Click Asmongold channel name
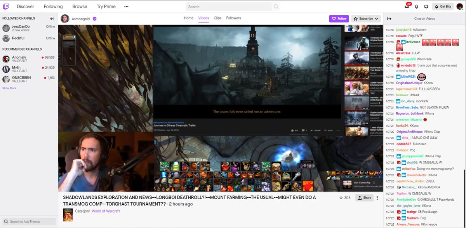Image resolution: width=466 pixels, height=228 pixels. pos(81,19)
